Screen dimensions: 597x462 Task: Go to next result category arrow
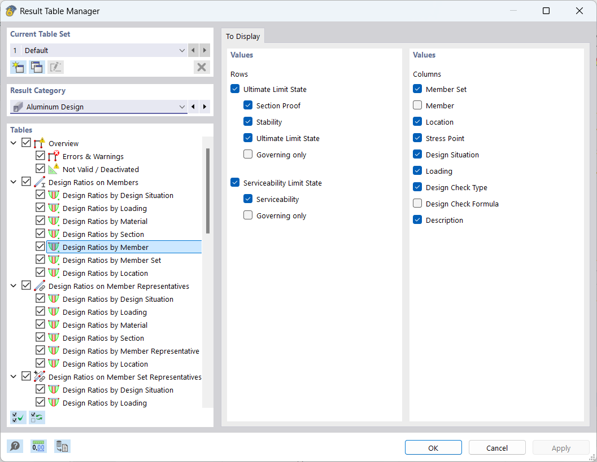[204, 107]
